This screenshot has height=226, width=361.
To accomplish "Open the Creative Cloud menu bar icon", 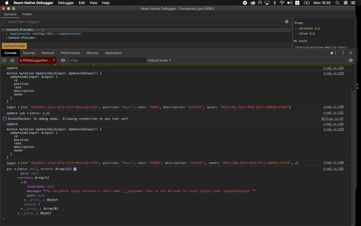I will (253, 3).
